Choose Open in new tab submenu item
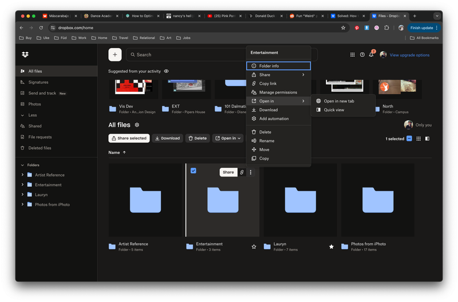The width and height of the screenshot is (458, 302). click(339, 101)
